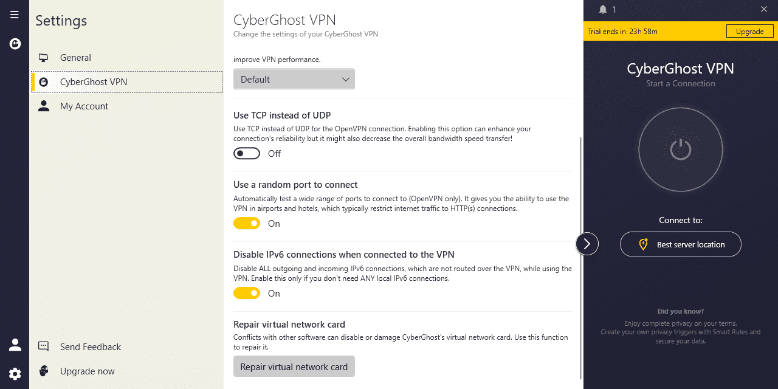The image size is (778, 389).
Task: Select the CyberGhost VPN settings item
Action: click(x=94, y=82)
